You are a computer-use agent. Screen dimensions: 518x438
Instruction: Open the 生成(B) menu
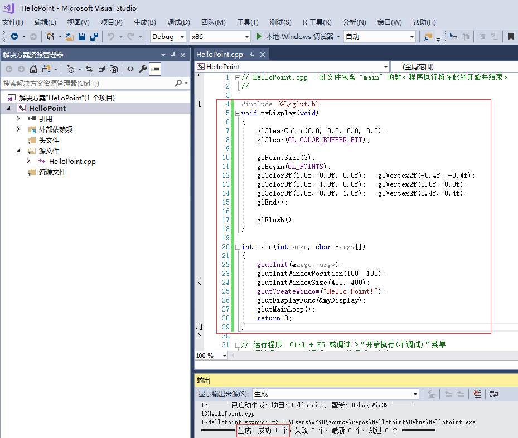click(145, 22)
